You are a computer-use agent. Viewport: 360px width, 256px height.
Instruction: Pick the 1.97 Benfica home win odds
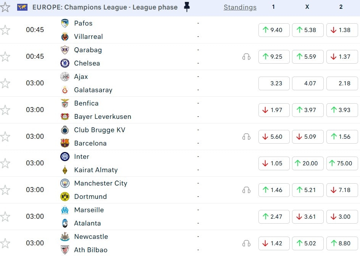coord(274,110)
